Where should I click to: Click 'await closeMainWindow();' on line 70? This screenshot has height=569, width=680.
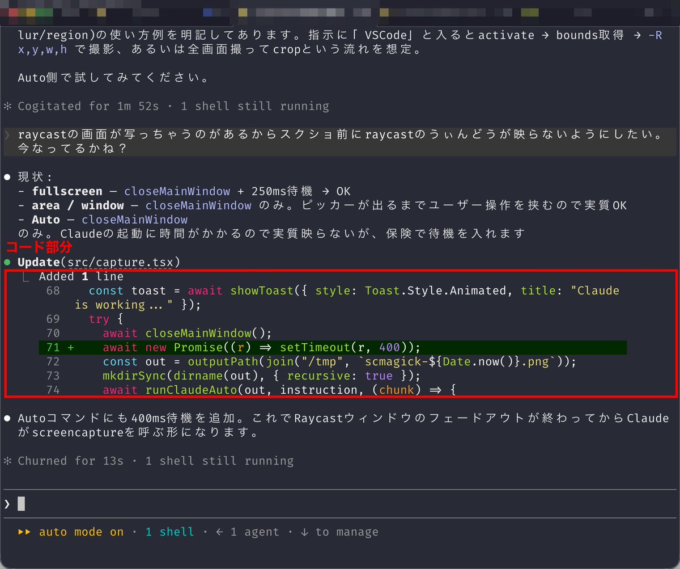click(188, 333)
